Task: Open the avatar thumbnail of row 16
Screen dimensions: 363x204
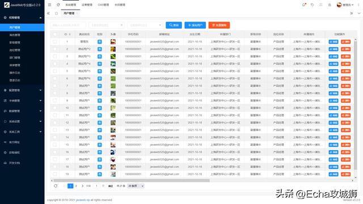Action: pos(113,152)
